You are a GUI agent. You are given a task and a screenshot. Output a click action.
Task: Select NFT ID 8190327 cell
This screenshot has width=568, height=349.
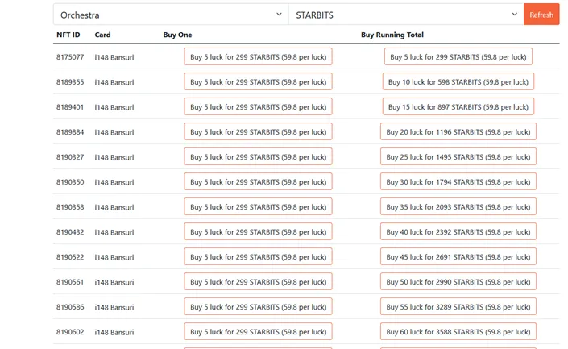[70, 157]
